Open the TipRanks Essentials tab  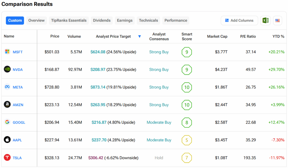pyautogui.click(x=69, y=20)
